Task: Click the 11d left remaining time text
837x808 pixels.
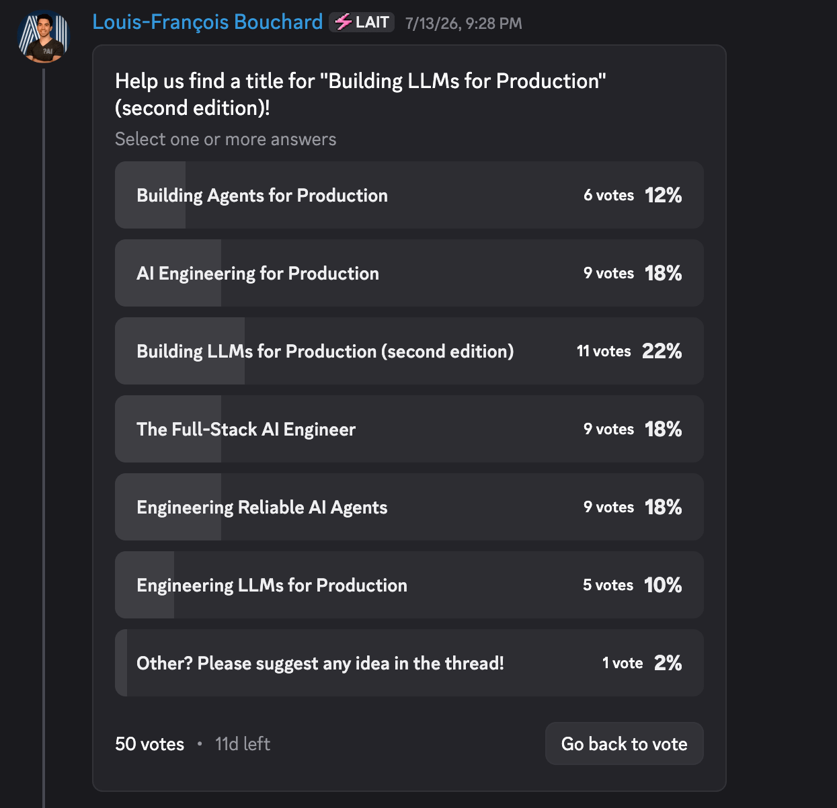Action: [243, 744]
